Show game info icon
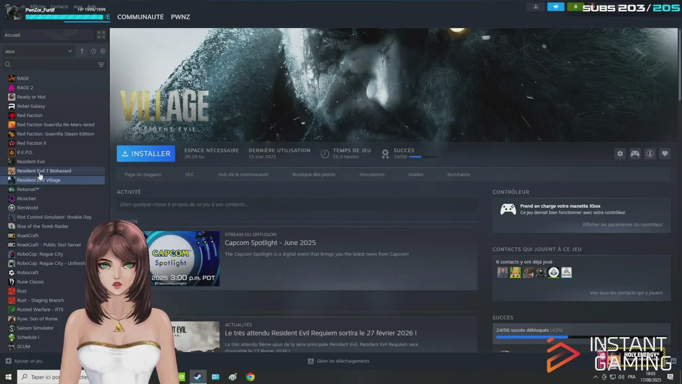The width and height of the screenshot is (682, 384). coord(650,154)
